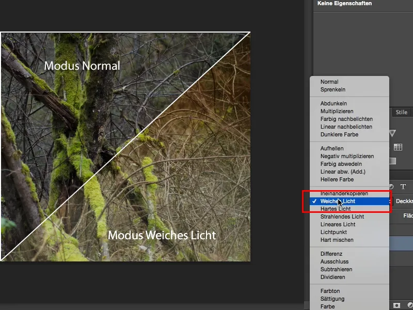Image resolution: width=413 pixels, height=310 pixels.
Task: Add a layer mask
Action: 396,305
